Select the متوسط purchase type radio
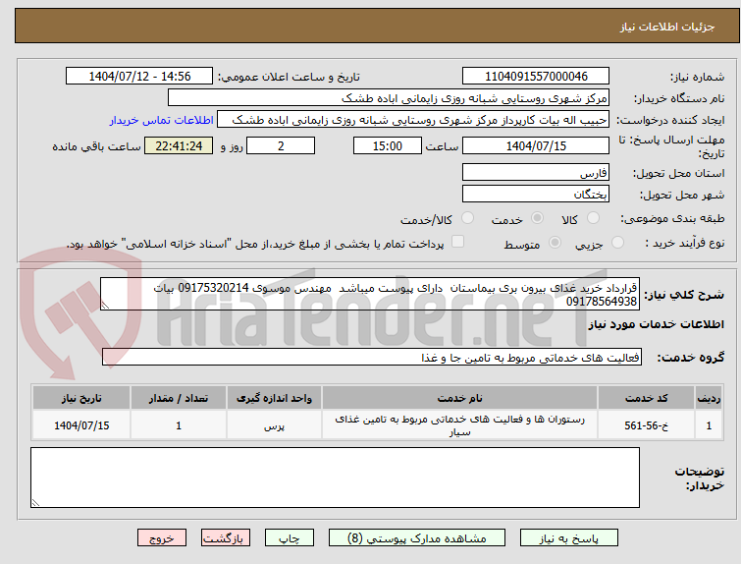Viewport: 741px width, 564px height. [555, 243]
